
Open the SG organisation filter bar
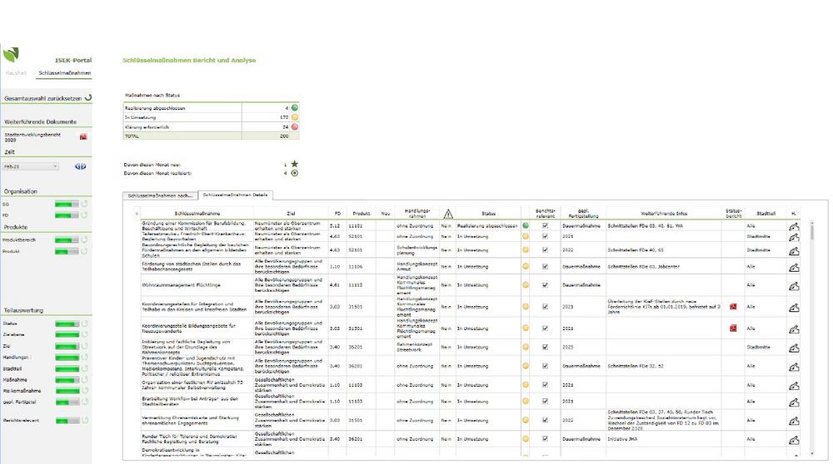[67, 205]
